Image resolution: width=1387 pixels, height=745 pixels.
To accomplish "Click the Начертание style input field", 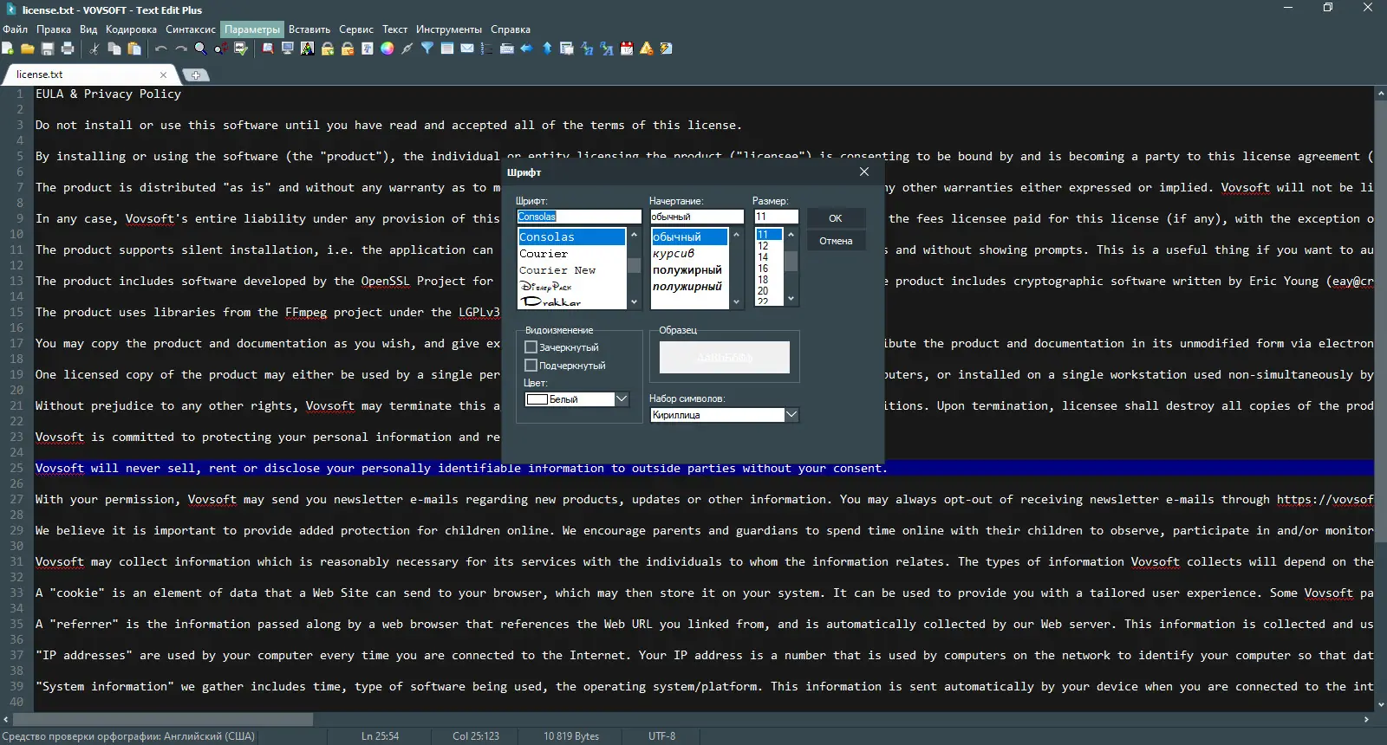I will click(697, 217).
